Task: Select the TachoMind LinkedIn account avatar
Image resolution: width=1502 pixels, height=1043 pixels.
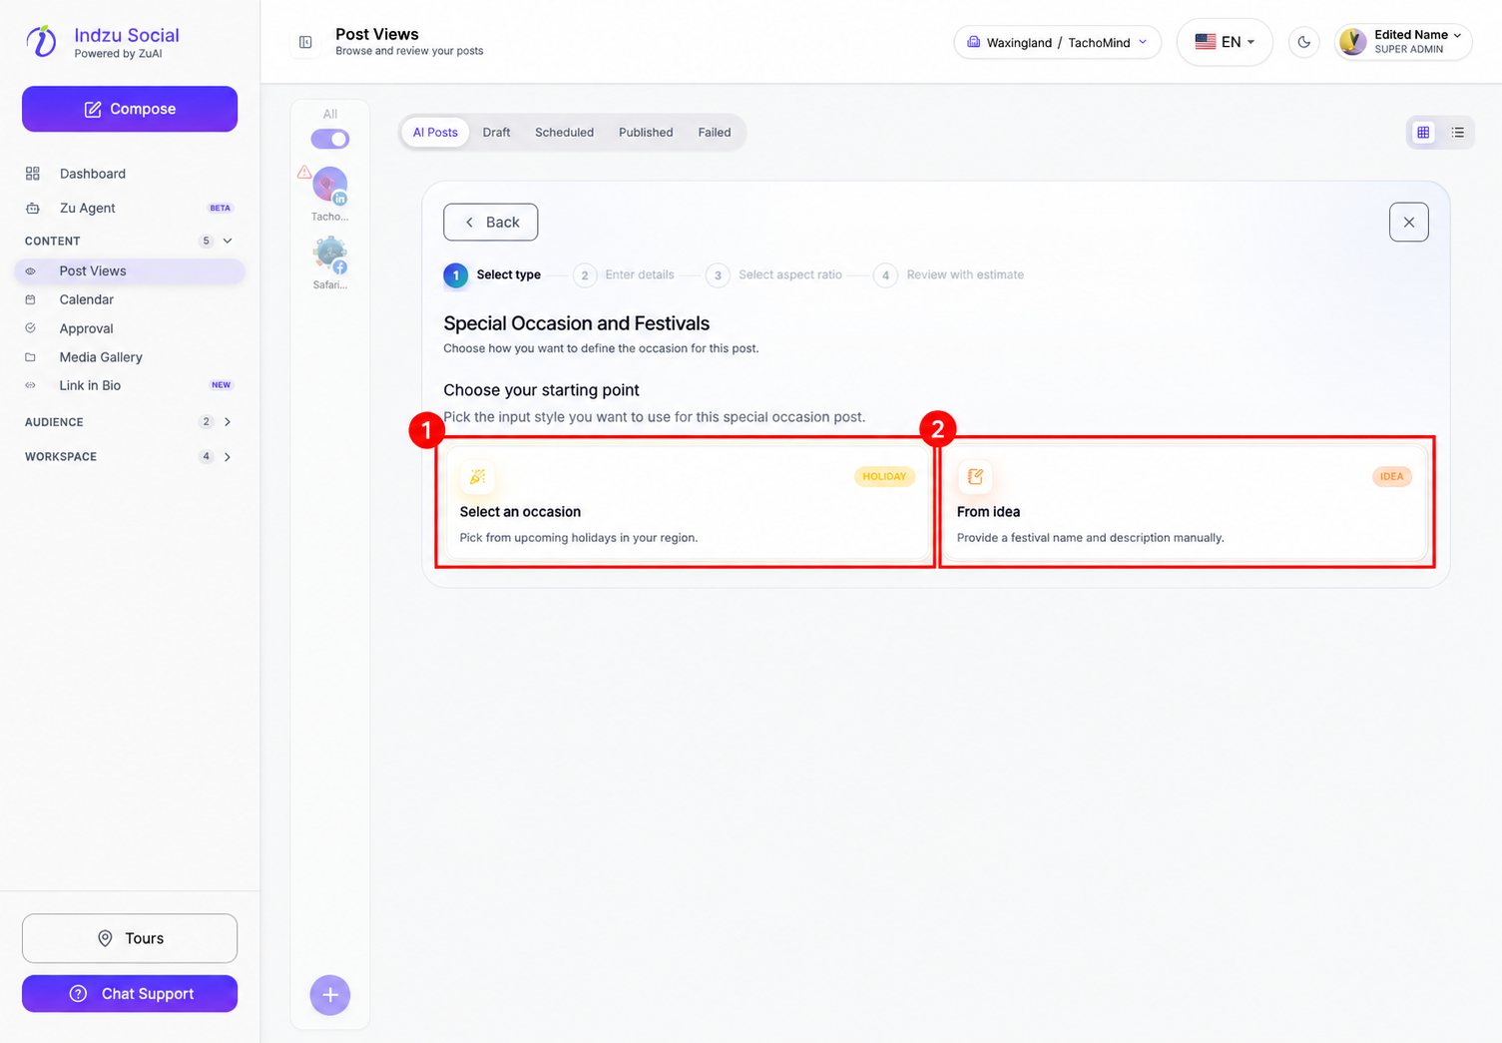Action: tap(330, 185)
